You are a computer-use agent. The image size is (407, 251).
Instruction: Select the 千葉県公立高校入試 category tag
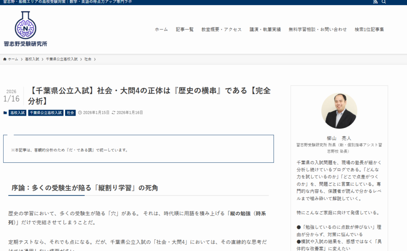click(46, 113)
